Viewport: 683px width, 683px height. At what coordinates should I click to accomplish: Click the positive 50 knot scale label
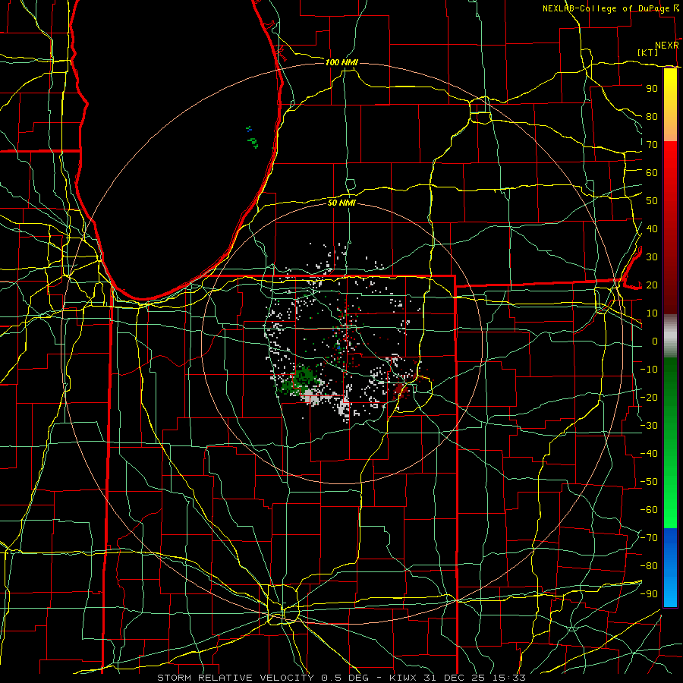pyautogui.click(x=652, y=201)
